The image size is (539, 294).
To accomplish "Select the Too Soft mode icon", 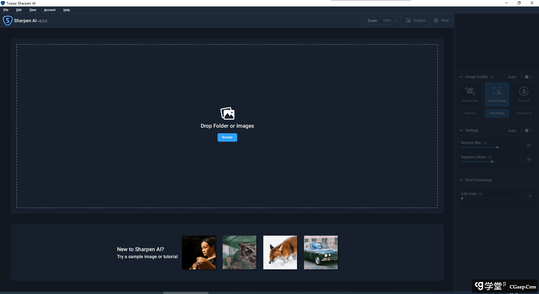I will tap(524, 91).
